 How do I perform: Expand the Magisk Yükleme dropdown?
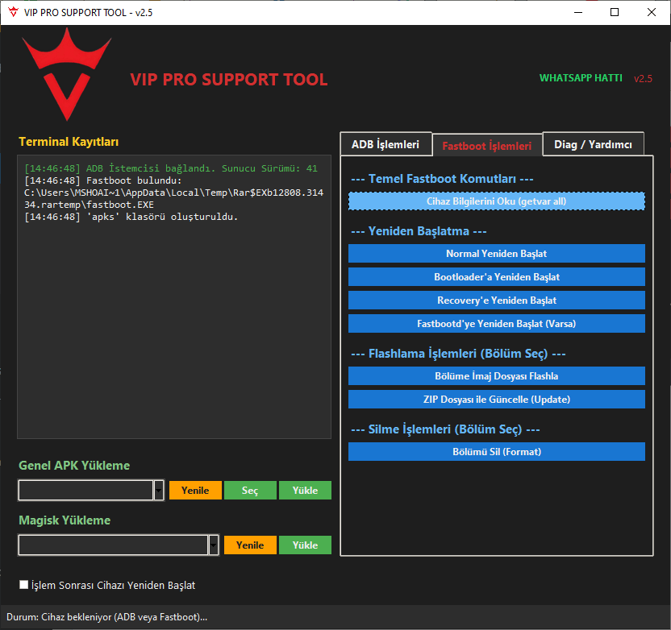pos(213,545)
